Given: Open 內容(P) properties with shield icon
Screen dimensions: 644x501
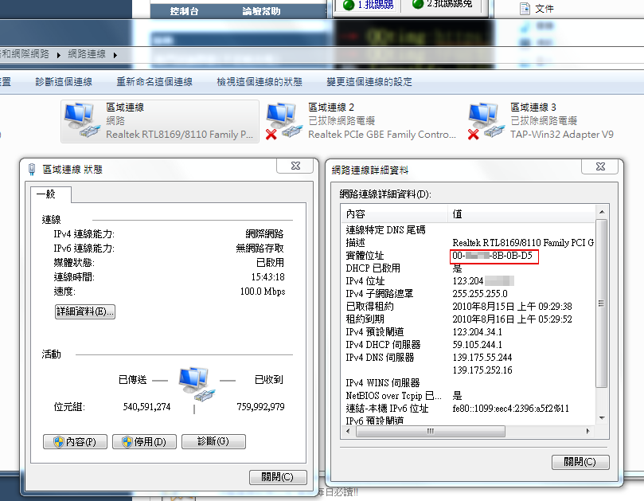Looking at the screenshot, I should 75,442.
